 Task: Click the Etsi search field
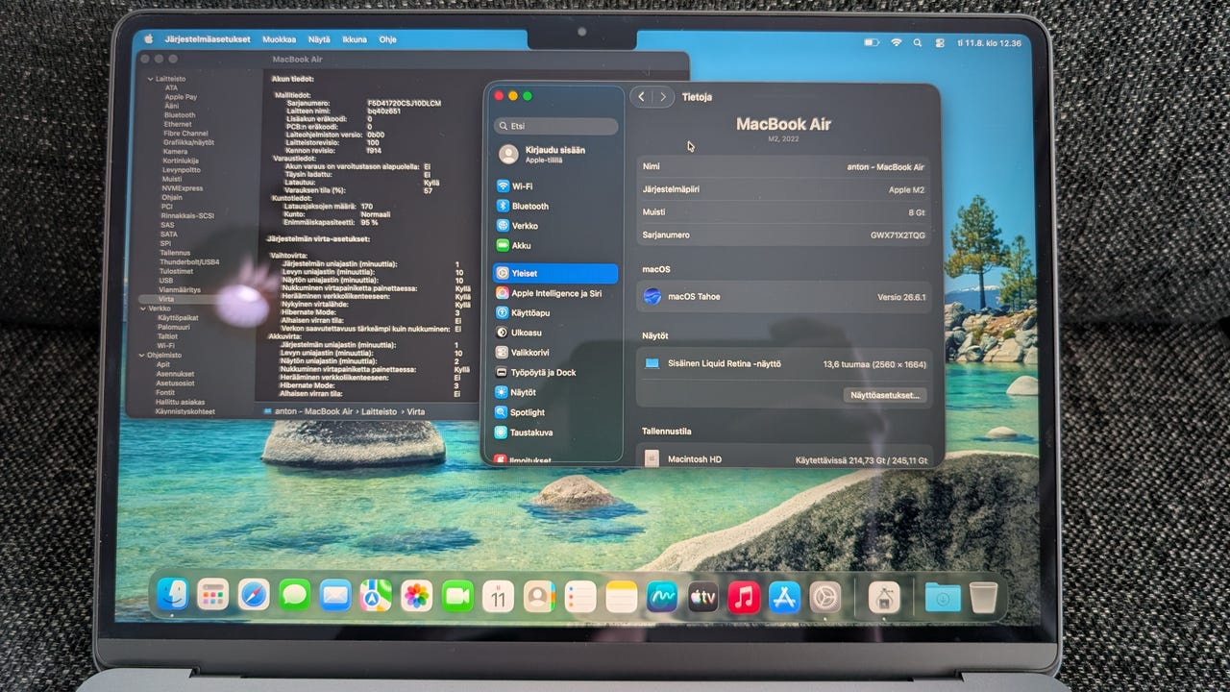click(556, 126)
